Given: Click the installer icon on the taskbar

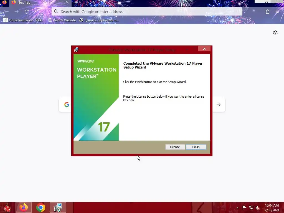Looking at the screenshot, I should (x=58, y=207).
